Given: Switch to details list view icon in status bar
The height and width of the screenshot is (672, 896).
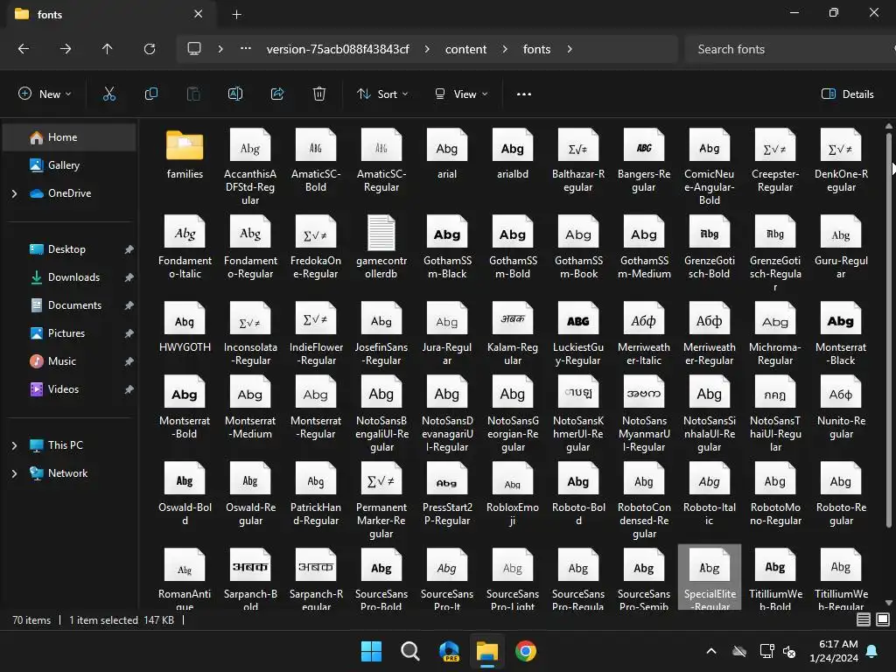Looking at the screenshot, I should (x=864, y=619).
